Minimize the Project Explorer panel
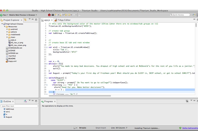 (x=33, y=19)
